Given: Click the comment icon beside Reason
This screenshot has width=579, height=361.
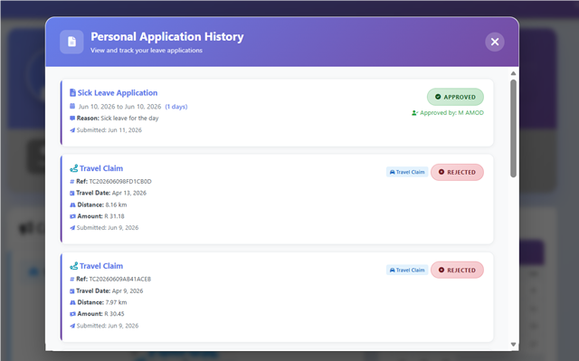Looking at the screenshot, I should (72, 119).
